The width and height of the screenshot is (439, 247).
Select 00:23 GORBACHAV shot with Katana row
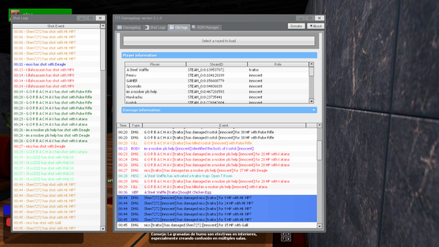point(56,119)
